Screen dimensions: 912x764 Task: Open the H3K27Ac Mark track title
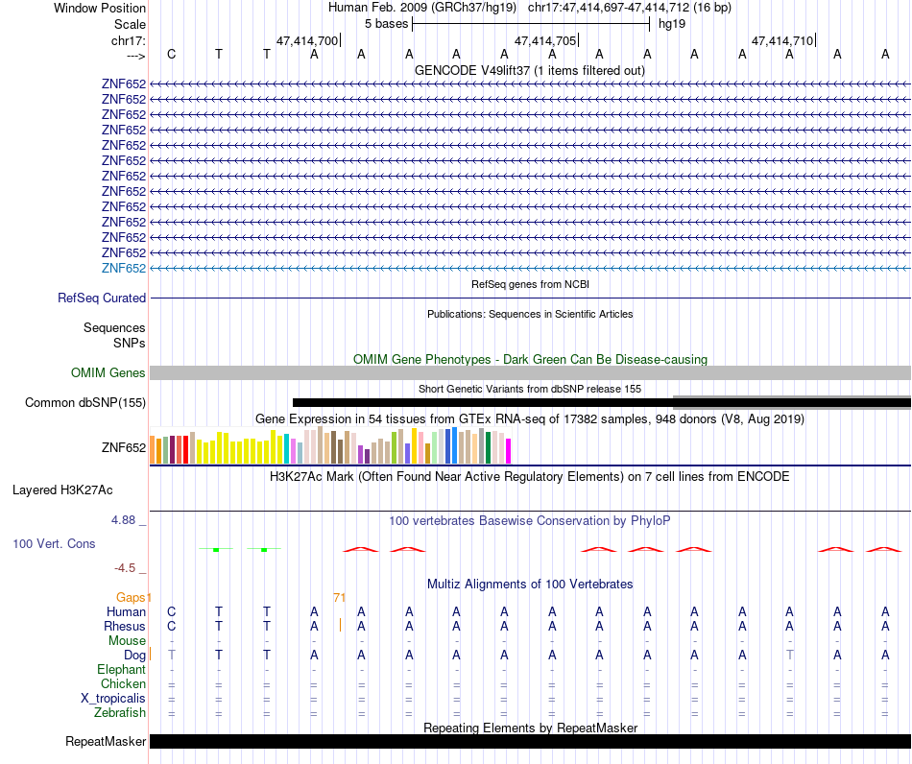pos(530,477)
